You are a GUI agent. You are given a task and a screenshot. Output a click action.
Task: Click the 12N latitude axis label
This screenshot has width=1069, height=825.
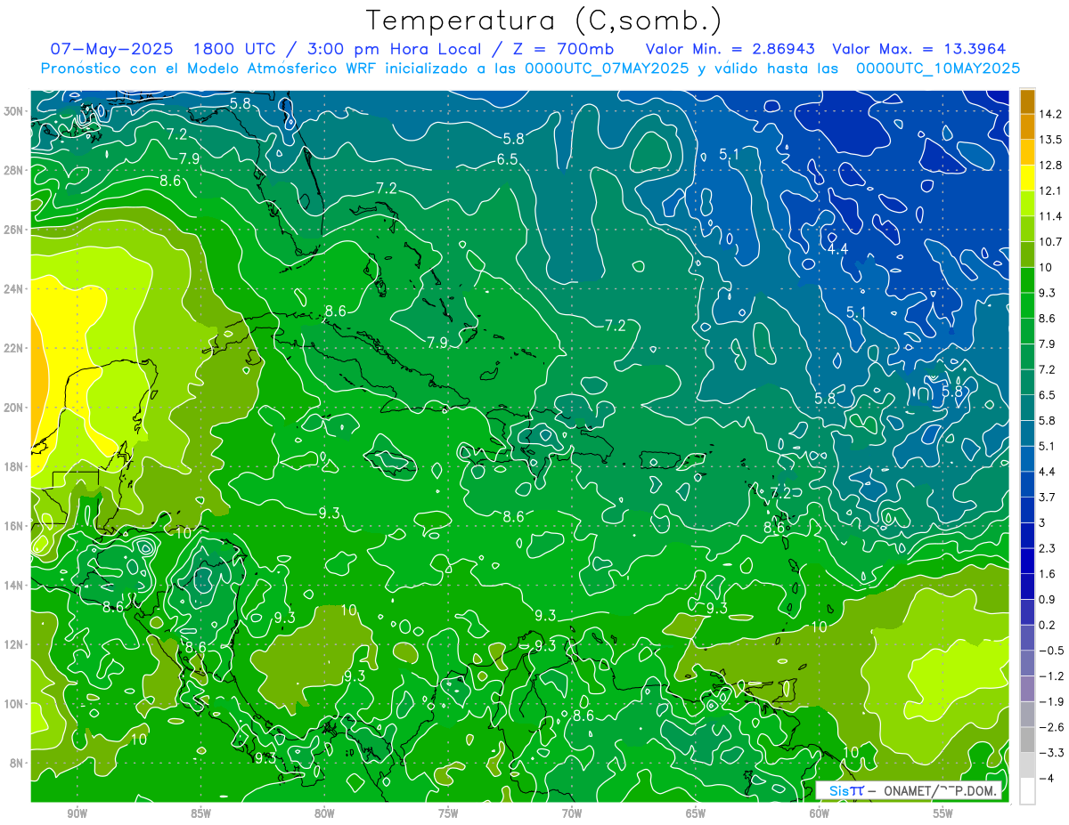13,644
